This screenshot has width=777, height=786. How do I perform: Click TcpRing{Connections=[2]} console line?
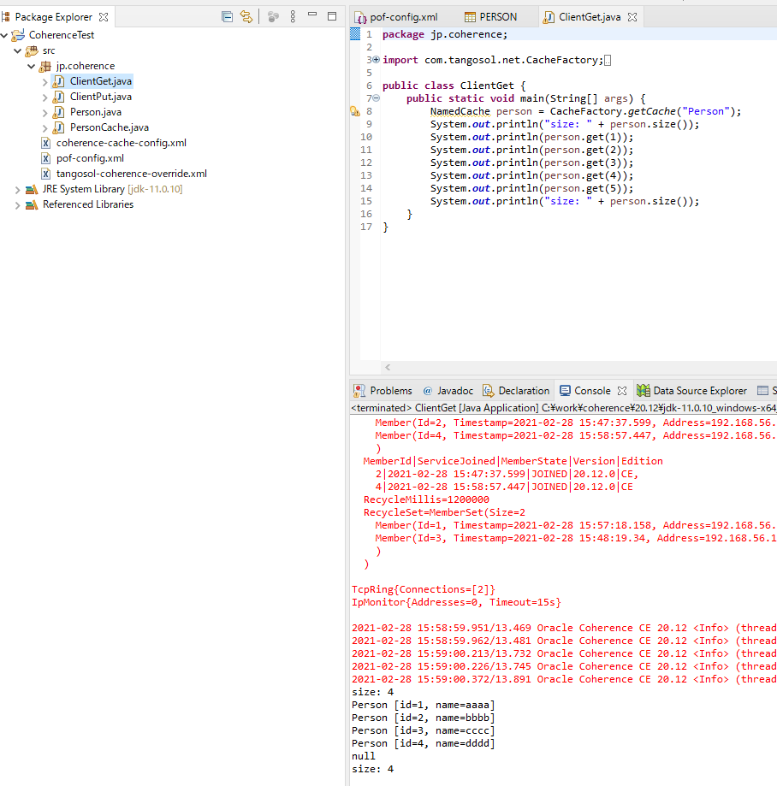pos(424,589)
